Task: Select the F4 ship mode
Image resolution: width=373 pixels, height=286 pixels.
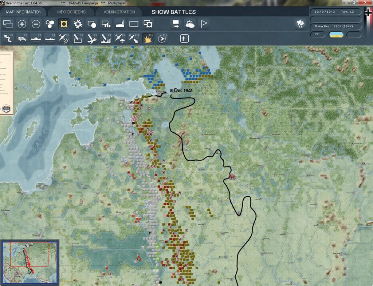Action: coord(50,39)
